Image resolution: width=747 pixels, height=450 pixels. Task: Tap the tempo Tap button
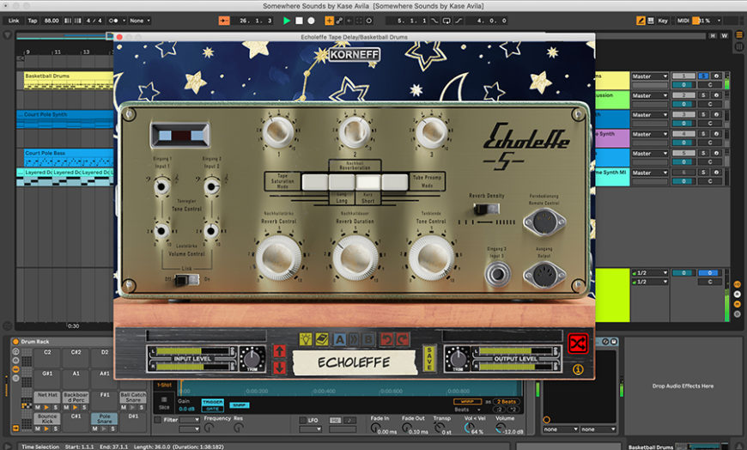[x=33, y=21]
